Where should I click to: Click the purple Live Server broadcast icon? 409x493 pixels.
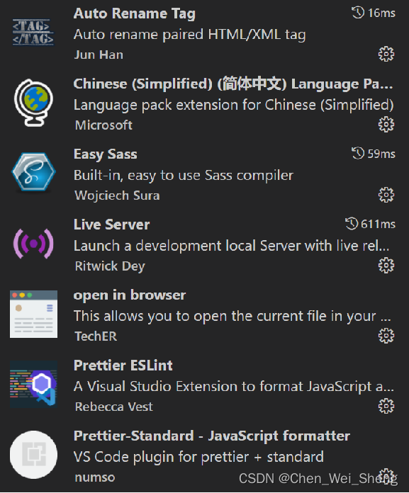pyautogui.click(x=33, y=244)
